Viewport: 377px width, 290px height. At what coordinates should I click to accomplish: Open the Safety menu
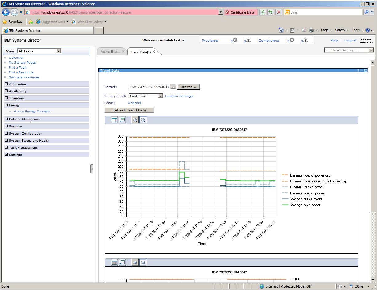pyautogui.click(x=342, y=30)
